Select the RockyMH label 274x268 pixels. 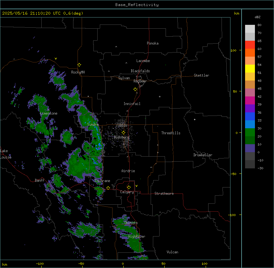78,72
